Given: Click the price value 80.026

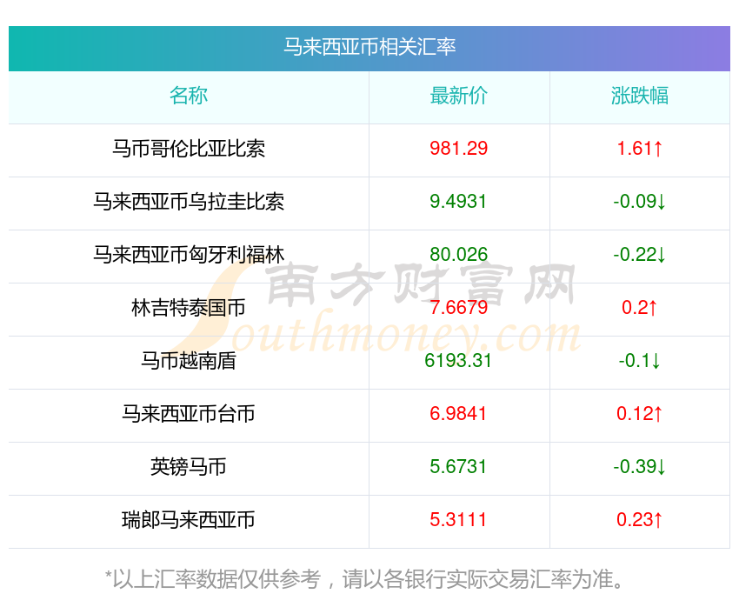Looking at the screenshot, I should coord(458,255).
